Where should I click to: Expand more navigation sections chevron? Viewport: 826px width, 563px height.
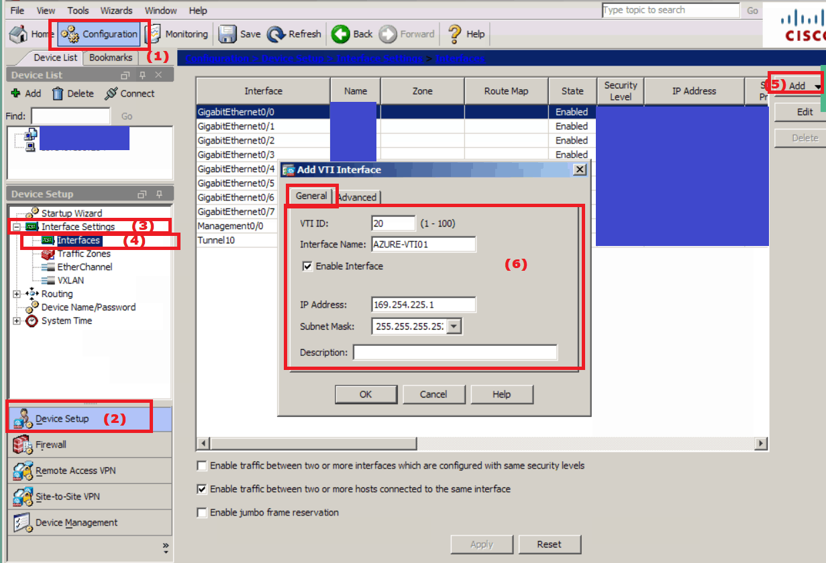click(165, 547)
